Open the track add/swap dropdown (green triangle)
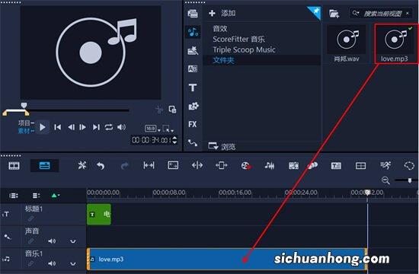This screenshot has width=419, height=274. pos(56,196)
